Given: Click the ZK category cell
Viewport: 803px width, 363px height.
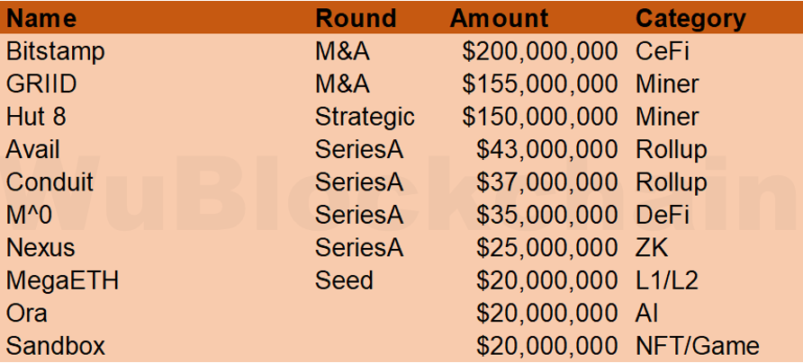Looking at the screenshot, I should (652, 248).
